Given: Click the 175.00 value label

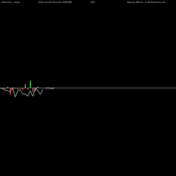Looking at the screenshot, I should [x=50, y=88].
